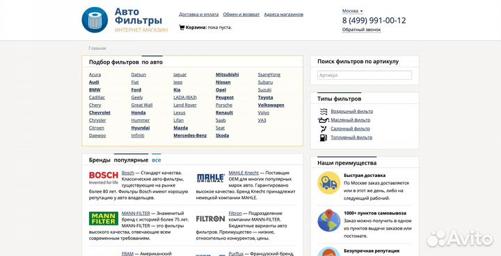Select the Nissan car make

tap(223, 82)
